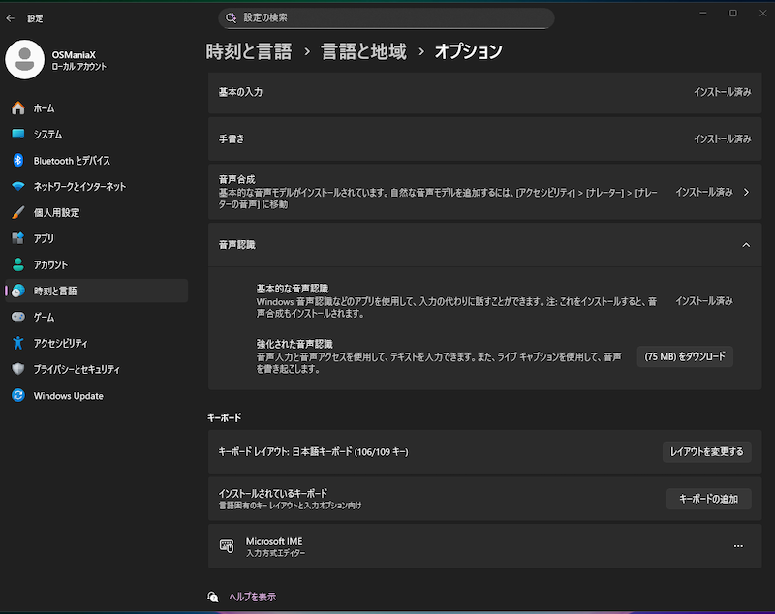Open 音声合成 details with right chevron
This screenshot has height=614, width=775.
coord(745,192)
